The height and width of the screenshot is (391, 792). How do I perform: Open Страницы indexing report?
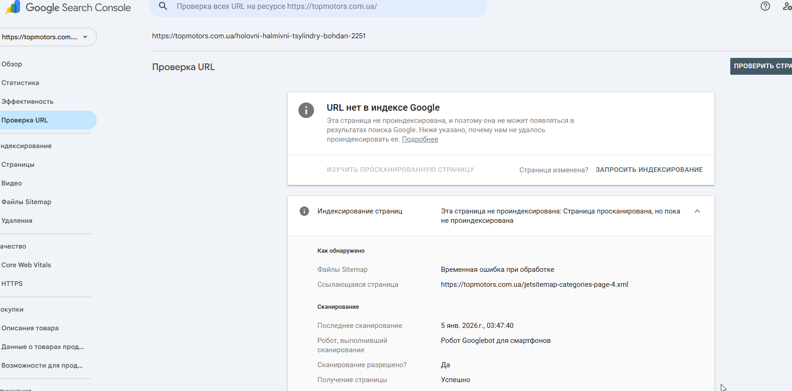click(18, 164)
